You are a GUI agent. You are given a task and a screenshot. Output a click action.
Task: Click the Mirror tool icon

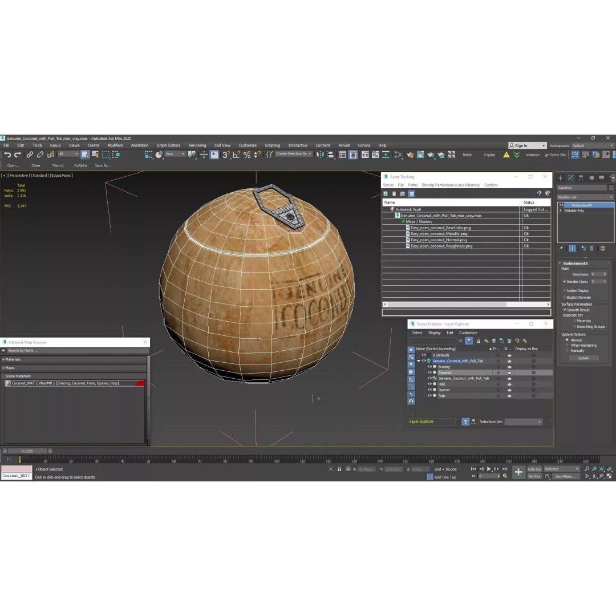pos(320,155)
